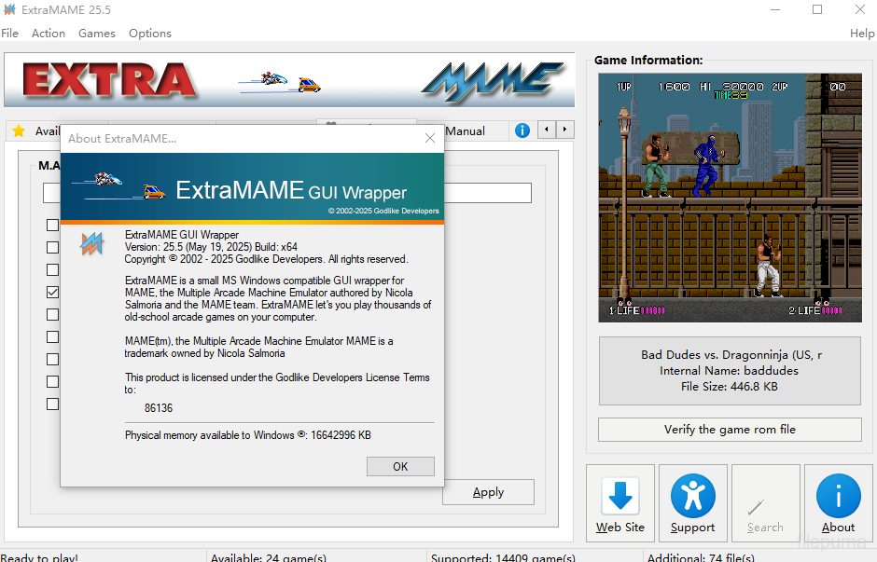Open the Help menu
This screenshot has width=877, height=562.
click(862, 33)
